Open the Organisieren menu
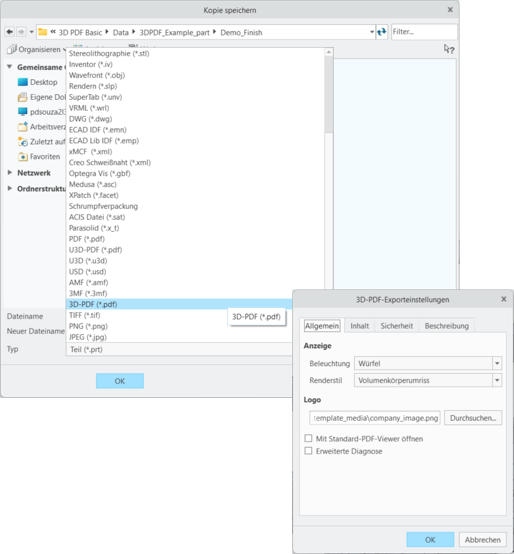Screen dimensions: 514x554 (37, 50)
